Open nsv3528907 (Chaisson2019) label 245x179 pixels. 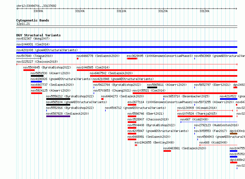[x=148, y=119]
